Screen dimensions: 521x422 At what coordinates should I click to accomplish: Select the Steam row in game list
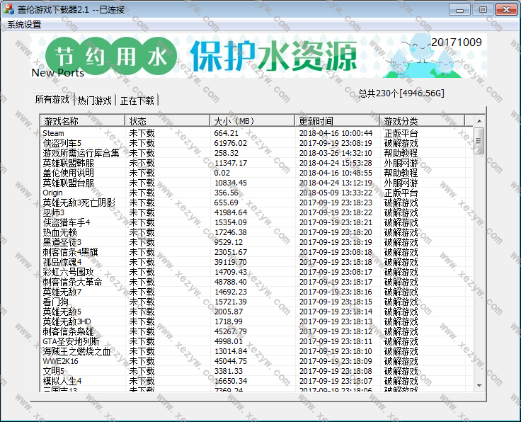54,133
